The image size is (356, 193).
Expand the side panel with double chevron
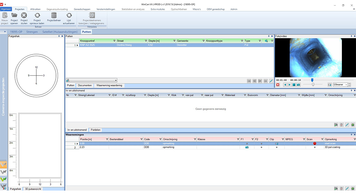point(4,32)
